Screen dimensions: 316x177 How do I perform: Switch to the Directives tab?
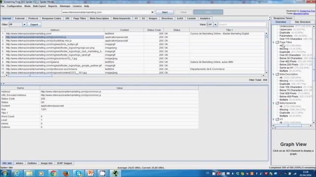167,18
